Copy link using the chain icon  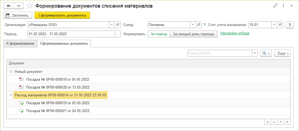(276, 6)
